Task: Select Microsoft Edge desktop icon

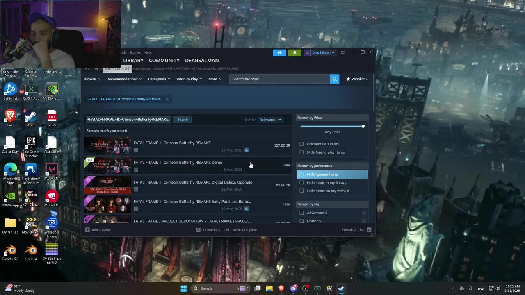Action: [10, 174]
